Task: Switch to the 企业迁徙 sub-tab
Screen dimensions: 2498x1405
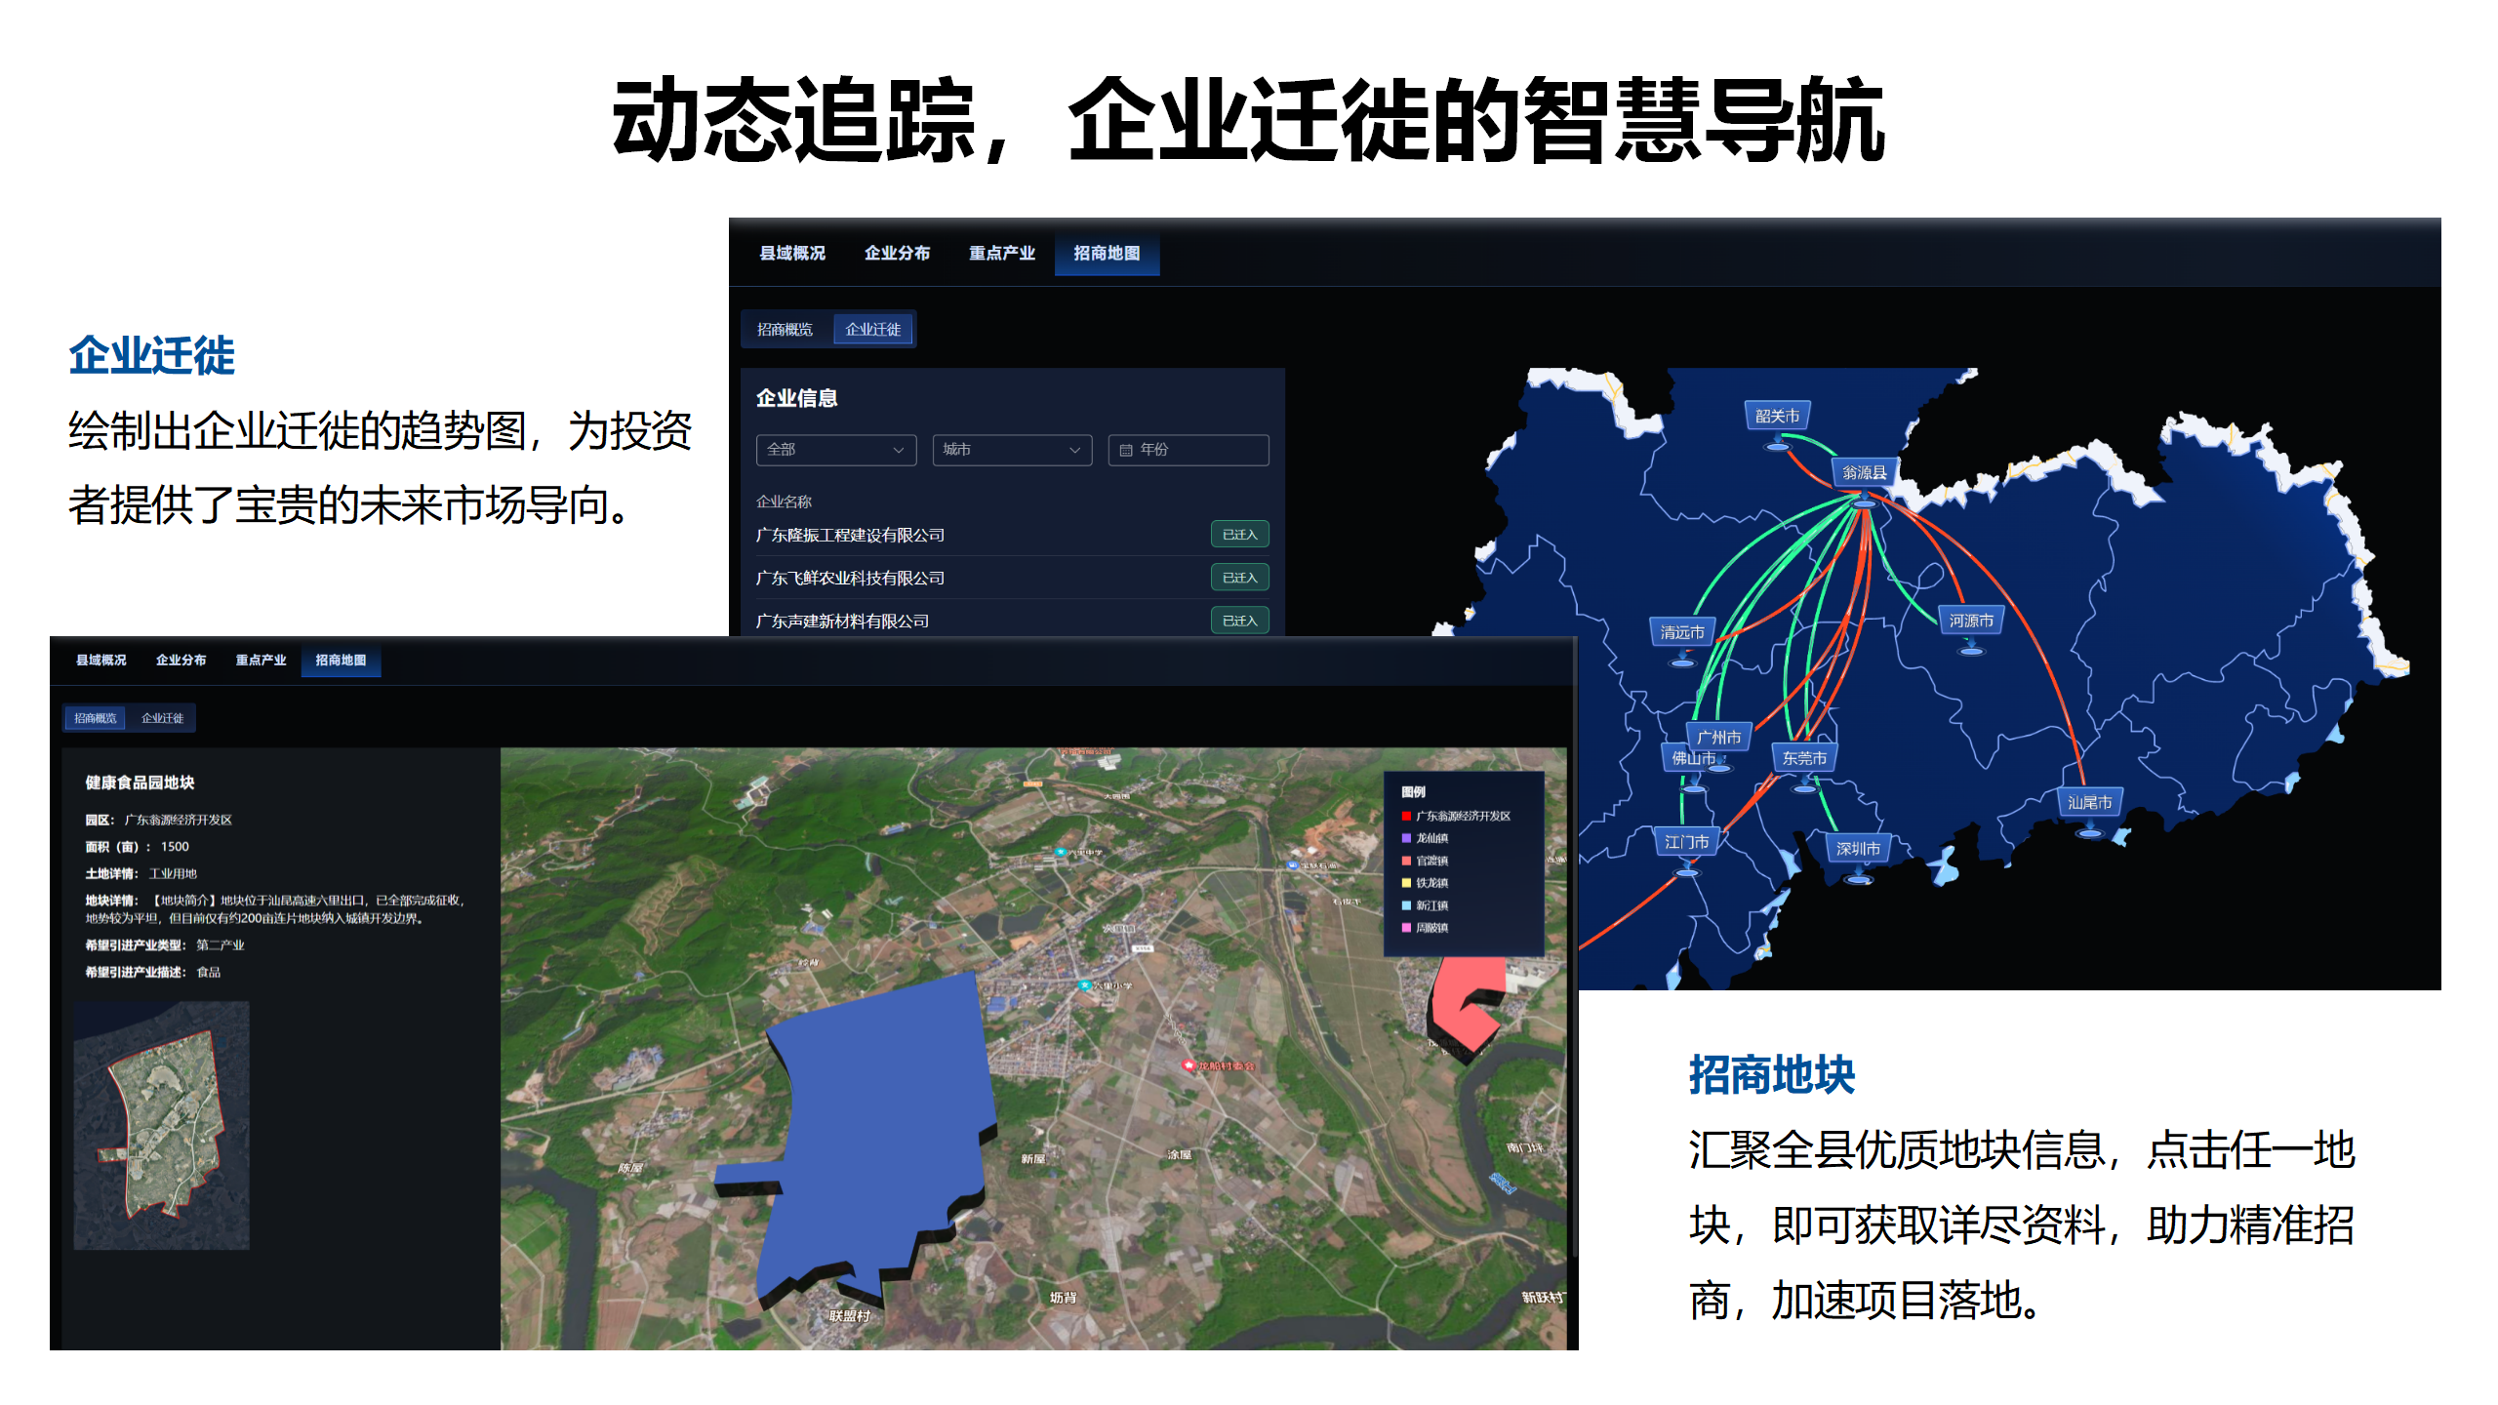Action: (x=874, y=329)
